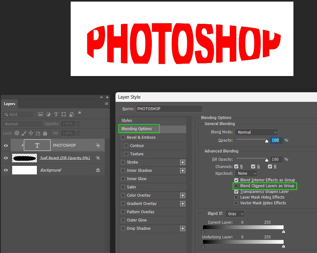Check Layer Mask Hides Effects

pos(236,197)
